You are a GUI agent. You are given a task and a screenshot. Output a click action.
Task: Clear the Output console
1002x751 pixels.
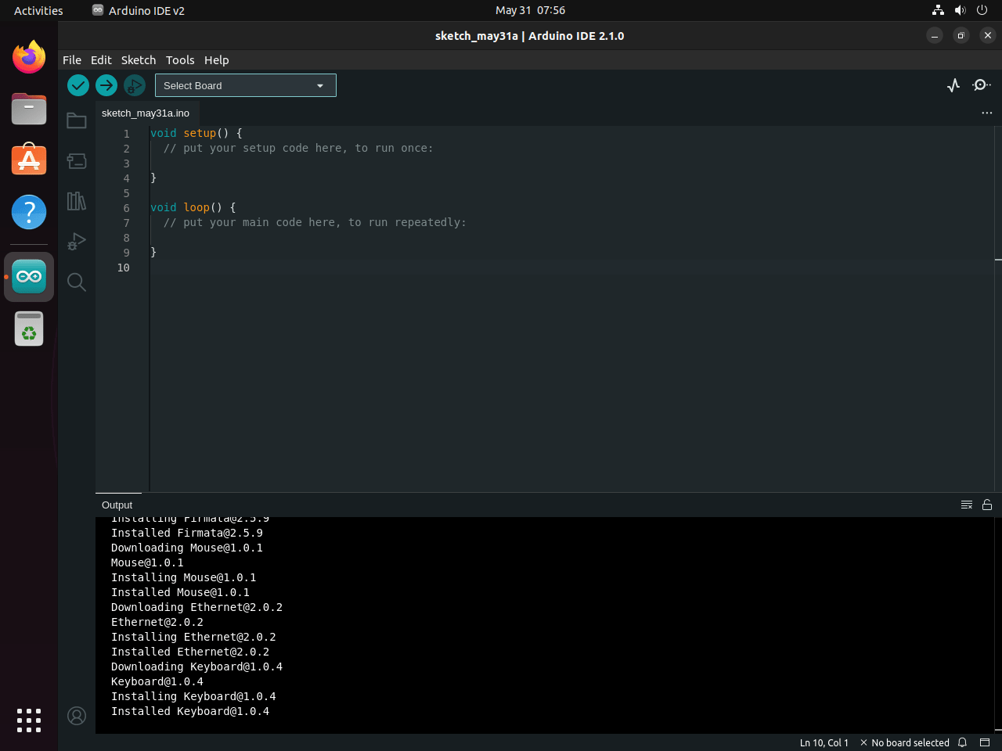click(x=966, y=505)
